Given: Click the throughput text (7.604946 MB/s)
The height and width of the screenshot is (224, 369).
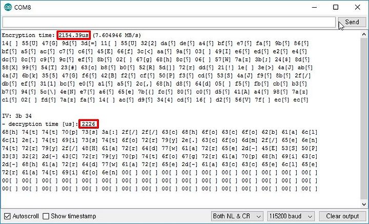Looking at the screenshot, I should point(117,35).
